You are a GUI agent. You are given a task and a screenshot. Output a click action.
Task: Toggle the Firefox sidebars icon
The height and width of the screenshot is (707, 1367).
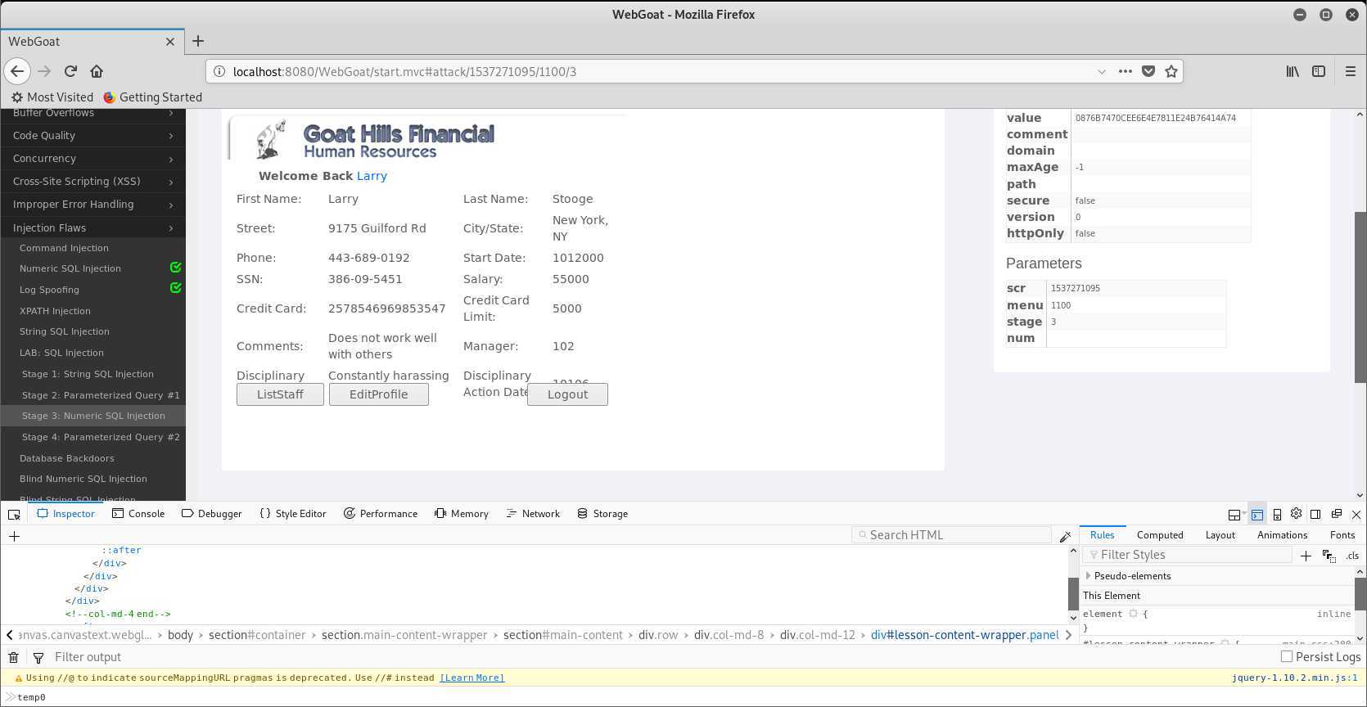pos(1319,71)
